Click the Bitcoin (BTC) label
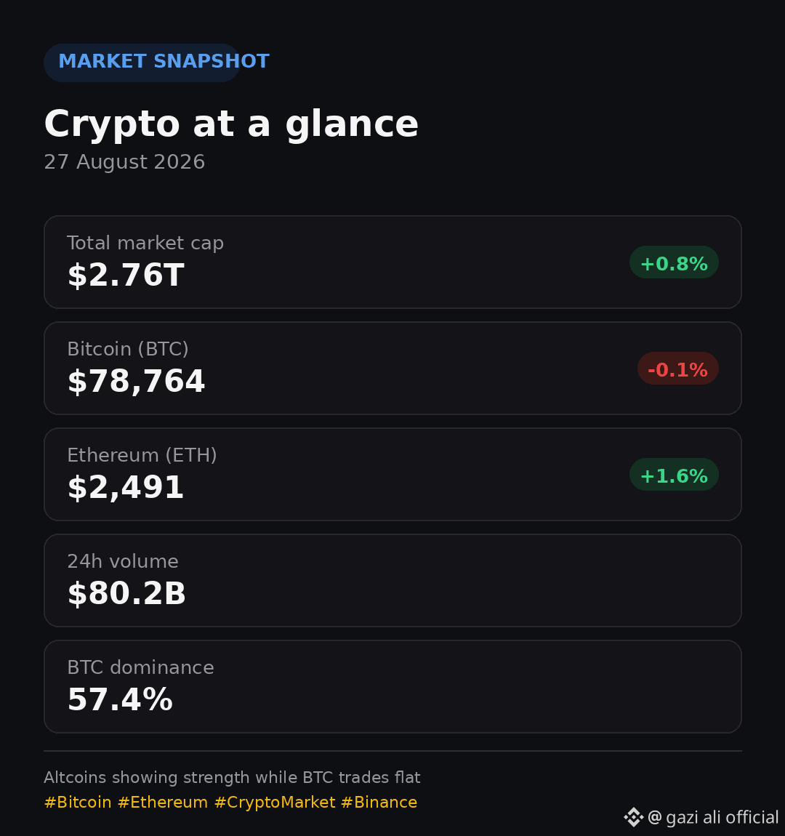785x836 pixels. pyautogui.click(x=128, y=349)
